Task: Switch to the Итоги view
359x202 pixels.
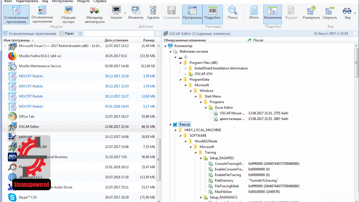Action: tap(254, 13)
